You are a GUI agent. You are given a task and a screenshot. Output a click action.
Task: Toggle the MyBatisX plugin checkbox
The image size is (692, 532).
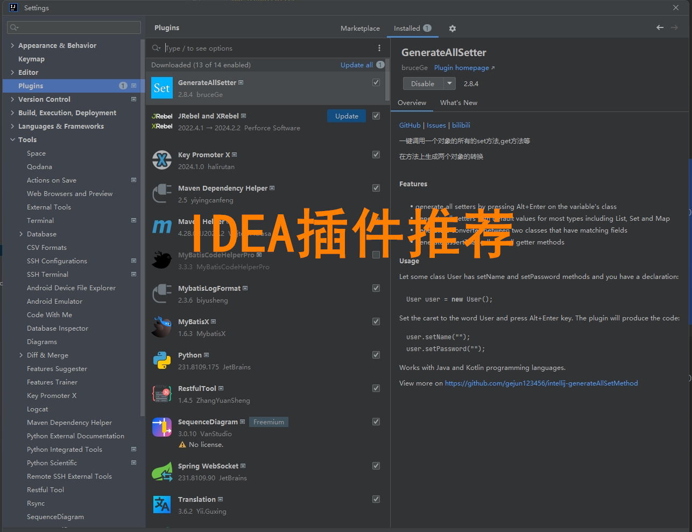376,321
